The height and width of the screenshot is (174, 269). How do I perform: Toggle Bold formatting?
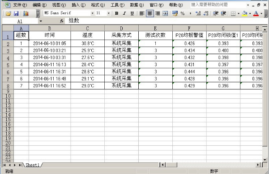[x=117, y=13]
